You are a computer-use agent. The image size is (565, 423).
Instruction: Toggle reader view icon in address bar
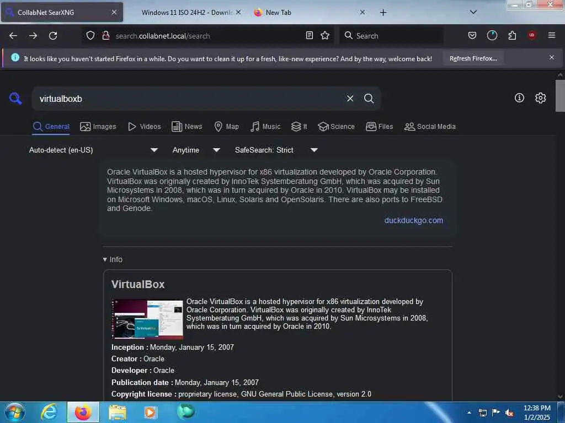[309, 35]
